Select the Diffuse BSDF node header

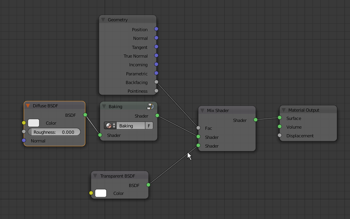[55, 106]
